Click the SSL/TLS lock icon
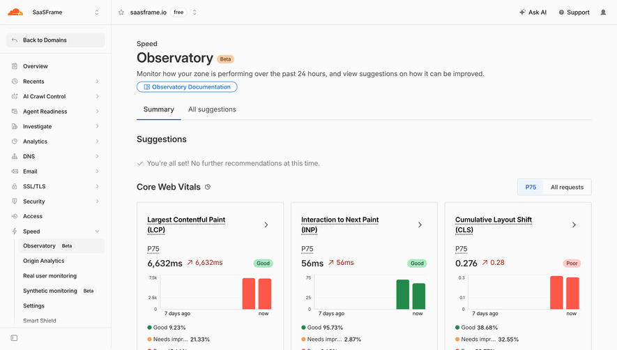 [x=15, y=186]
